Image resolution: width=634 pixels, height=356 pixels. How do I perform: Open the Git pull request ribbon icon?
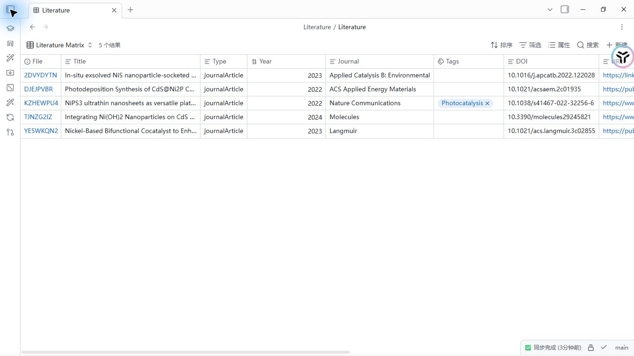coord(10,132)
